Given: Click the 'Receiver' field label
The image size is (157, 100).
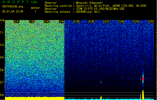Looking at the screenshot, I should point(51,9).
